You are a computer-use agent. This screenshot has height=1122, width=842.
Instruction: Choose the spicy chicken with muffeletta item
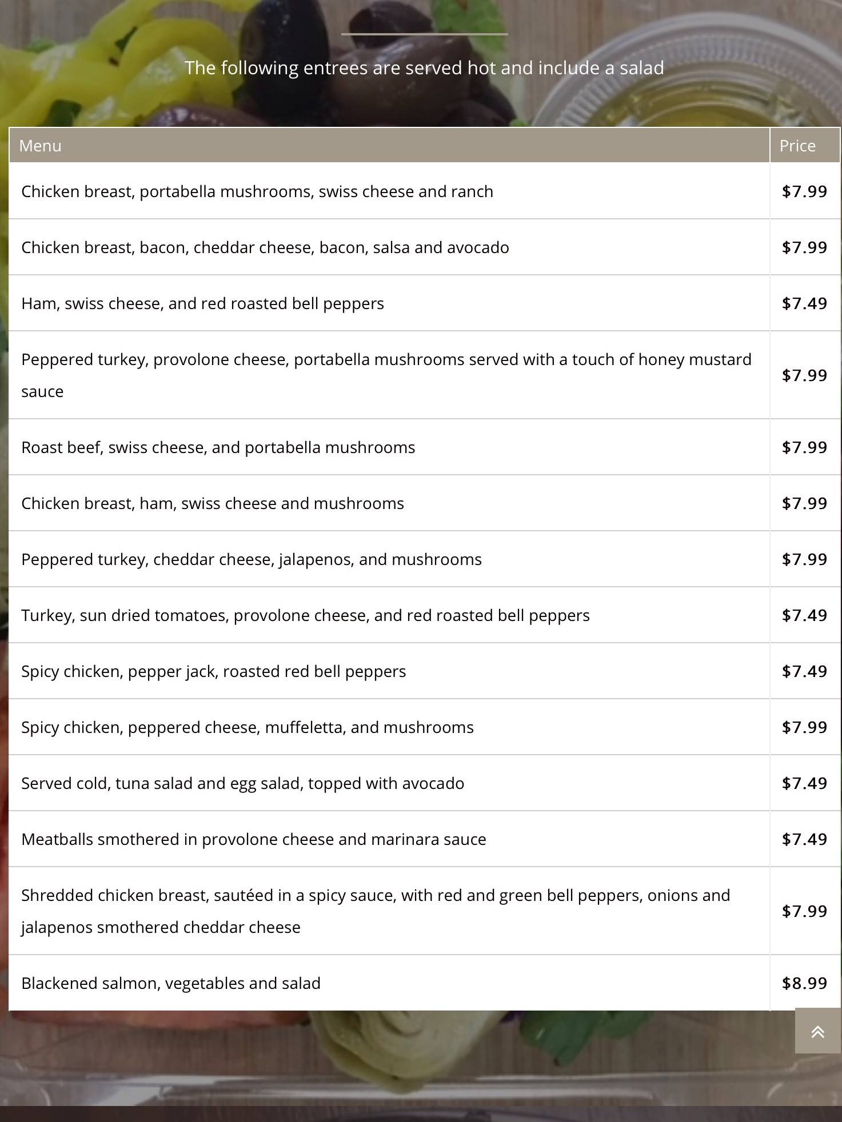248,727
